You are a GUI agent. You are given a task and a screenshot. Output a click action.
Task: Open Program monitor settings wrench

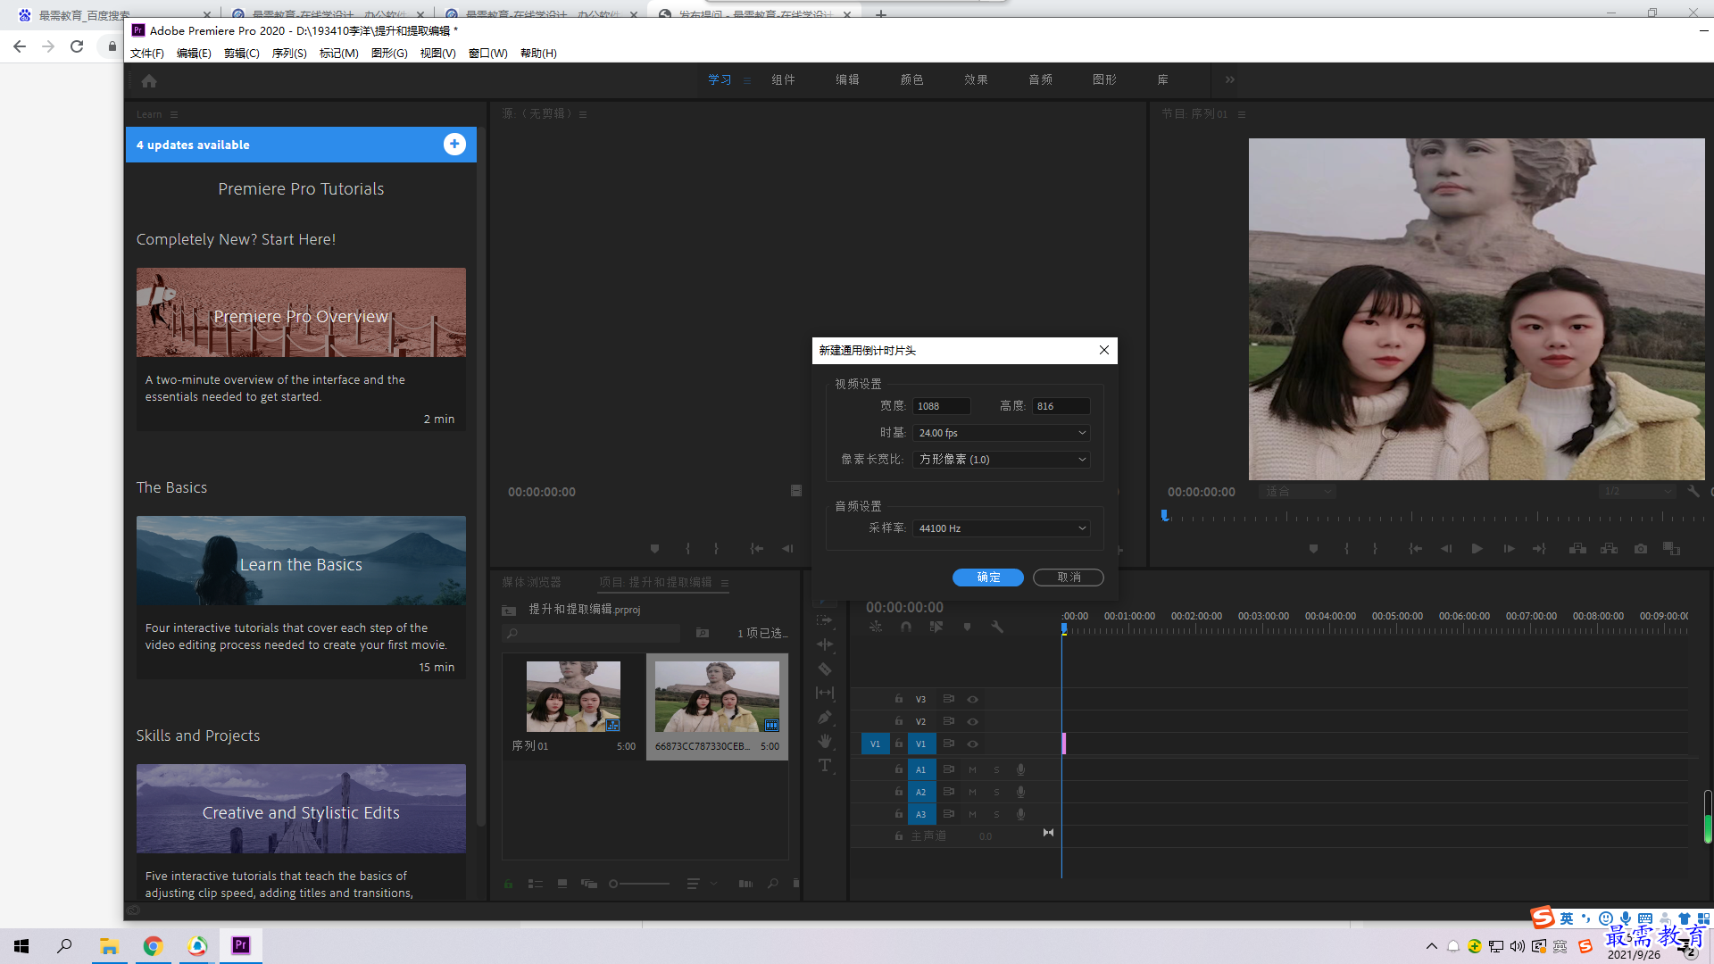tap(1693, 492)
